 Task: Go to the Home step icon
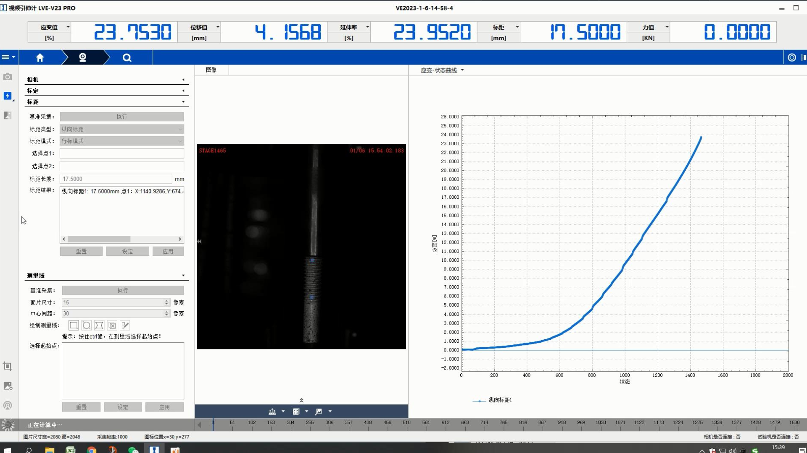point(40,57)
